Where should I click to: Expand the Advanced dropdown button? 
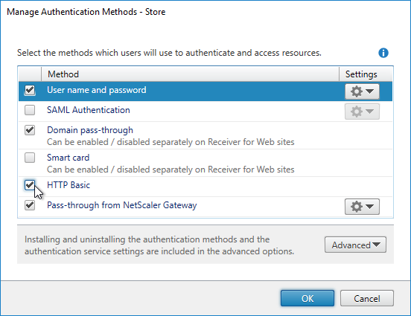point(355,245)
